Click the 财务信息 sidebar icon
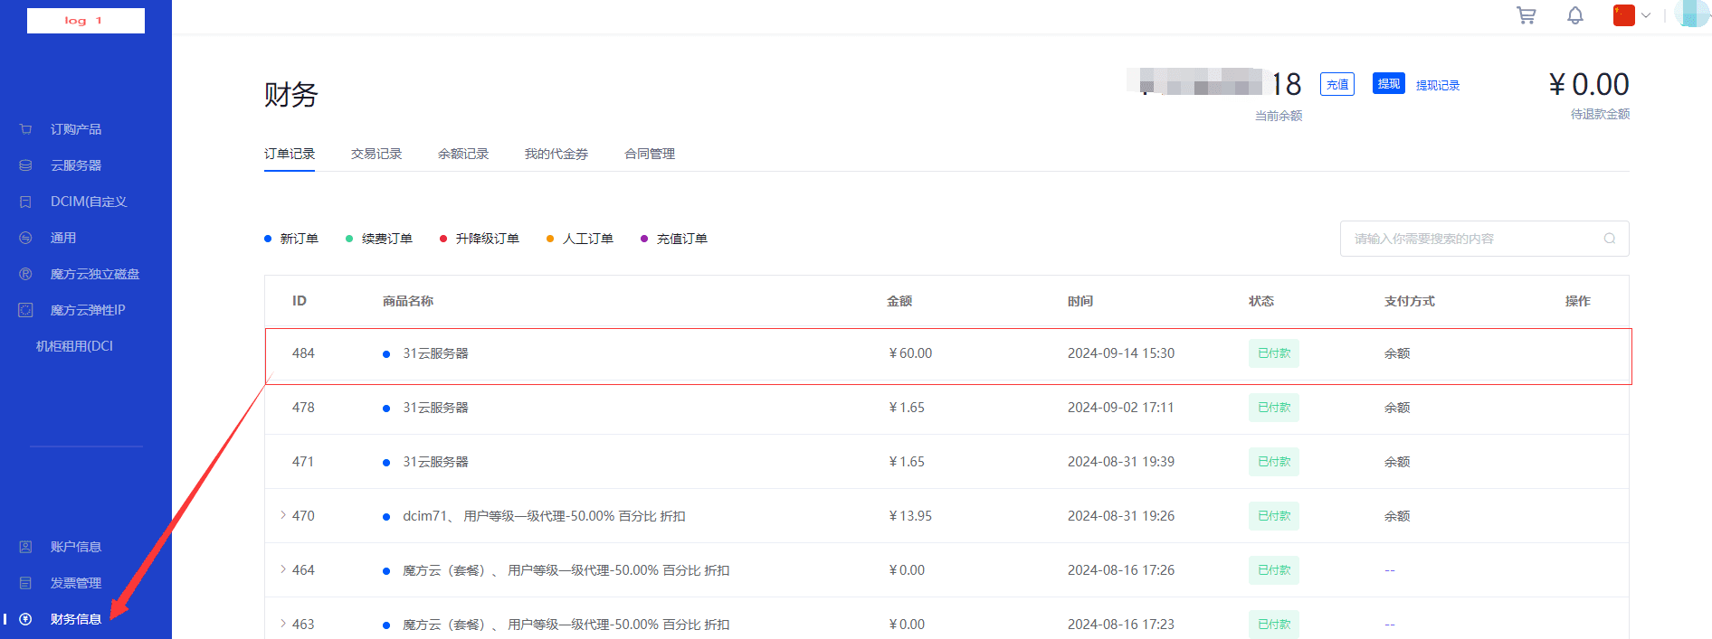 (x=25, y=619)
